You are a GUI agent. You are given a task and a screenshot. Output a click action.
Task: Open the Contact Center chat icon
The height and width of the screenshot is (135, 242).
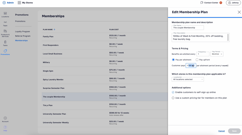[x=202, y=3]
